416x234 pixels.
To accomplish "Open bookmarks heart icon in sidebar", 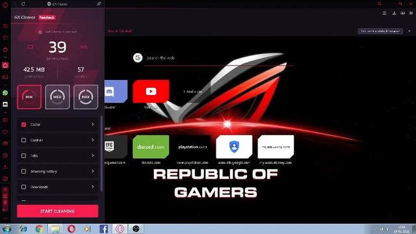I will coord(5,132).
